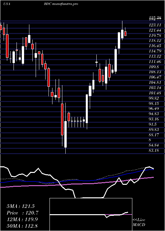Click the tall white candle at the chart's lowest point
This screenshot has width=165, height=231.
[65, 134]
